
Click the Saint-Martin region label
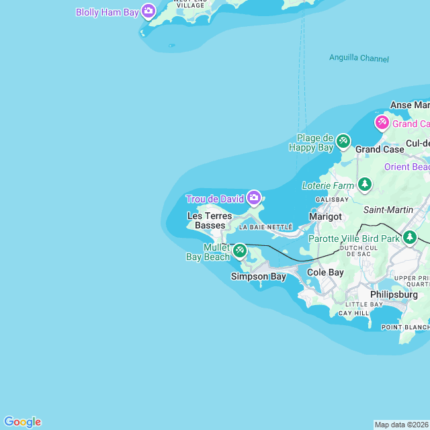(388, 210)
